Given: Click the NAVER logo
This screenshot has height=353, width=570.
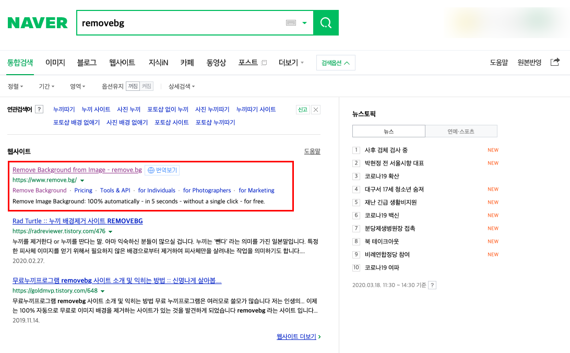Looking at the screenshot, I should (38, 23).
